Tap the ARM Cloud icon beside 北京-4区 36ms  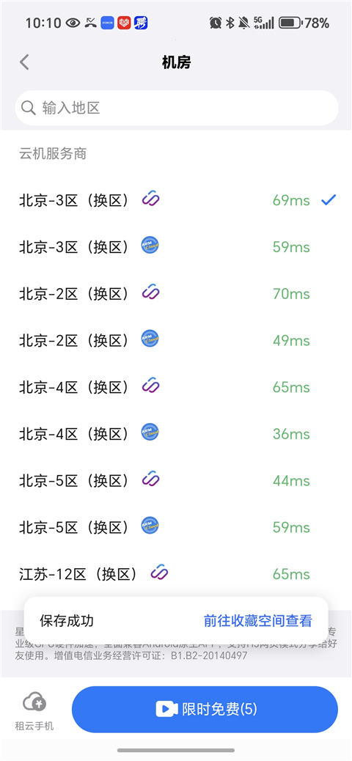(x=150, y=432)
